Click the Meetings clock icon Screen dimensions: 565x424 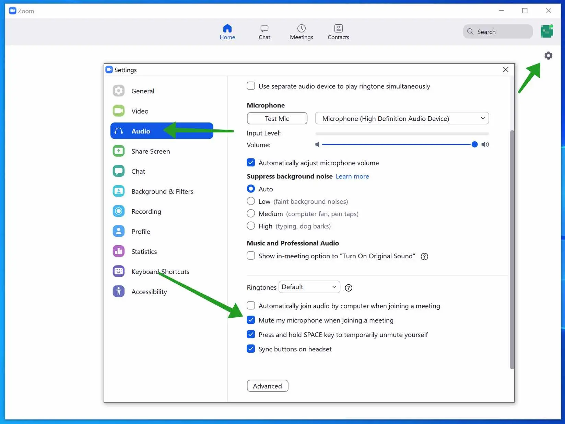pyautogui.click(x=302, y=28)
